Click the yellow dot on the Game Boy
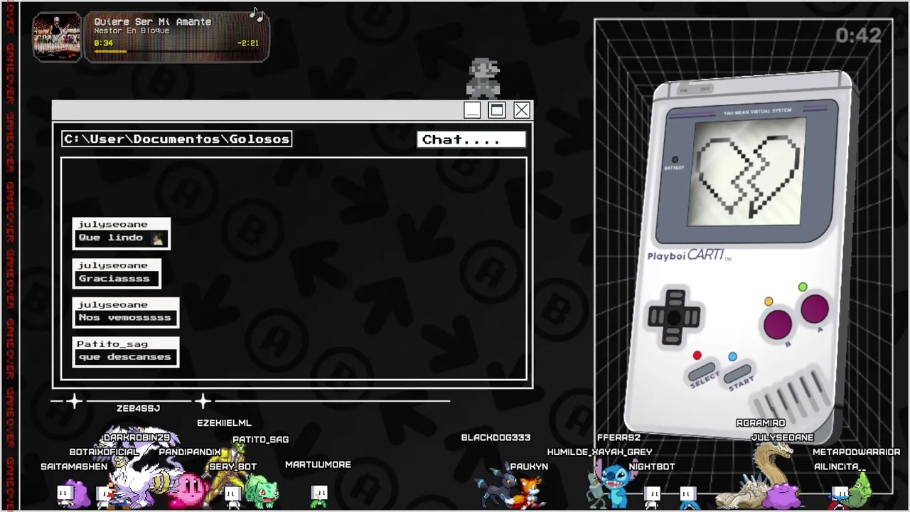 [769, 302]
